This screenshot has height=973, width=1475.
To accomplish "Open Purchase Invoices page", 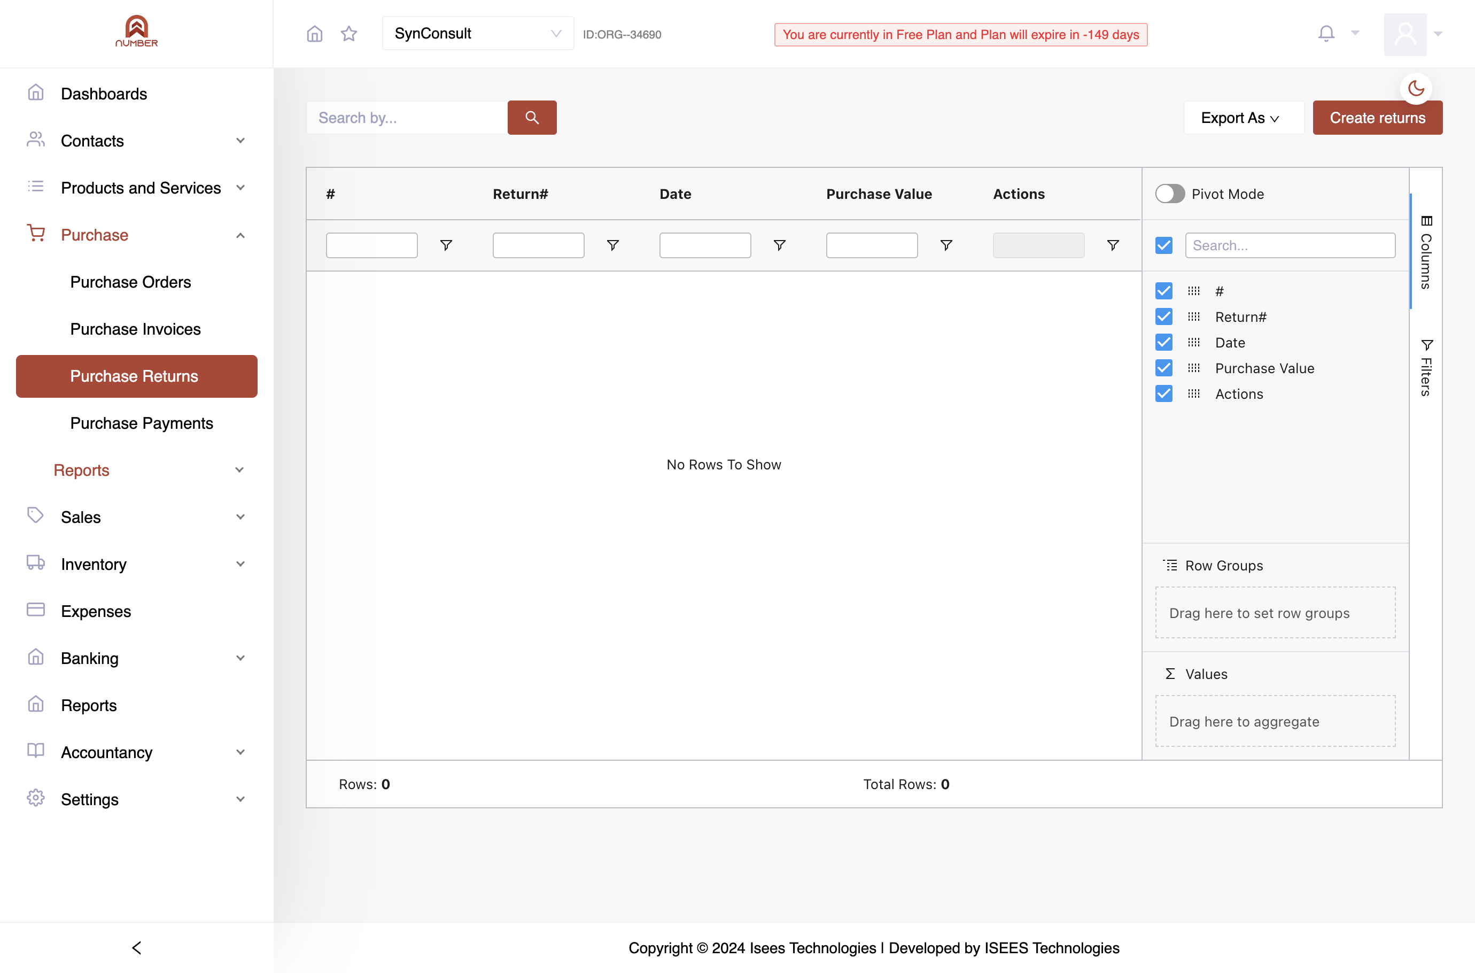I will [x=135, y=329].
